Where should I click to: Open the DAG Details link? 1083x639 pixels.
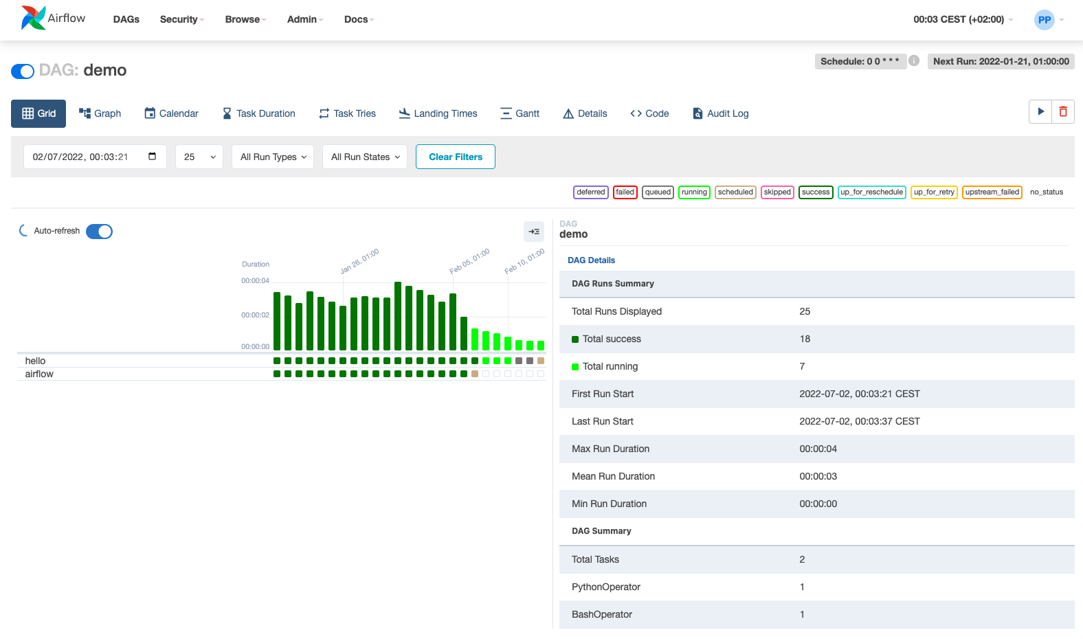point(591,260)
